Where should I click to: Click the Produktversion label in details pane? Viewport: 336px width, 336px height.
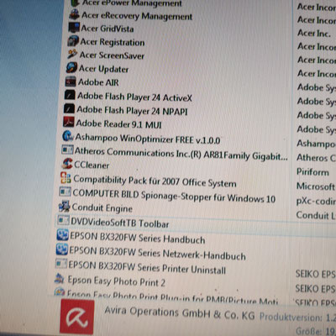tap(291, 317)
